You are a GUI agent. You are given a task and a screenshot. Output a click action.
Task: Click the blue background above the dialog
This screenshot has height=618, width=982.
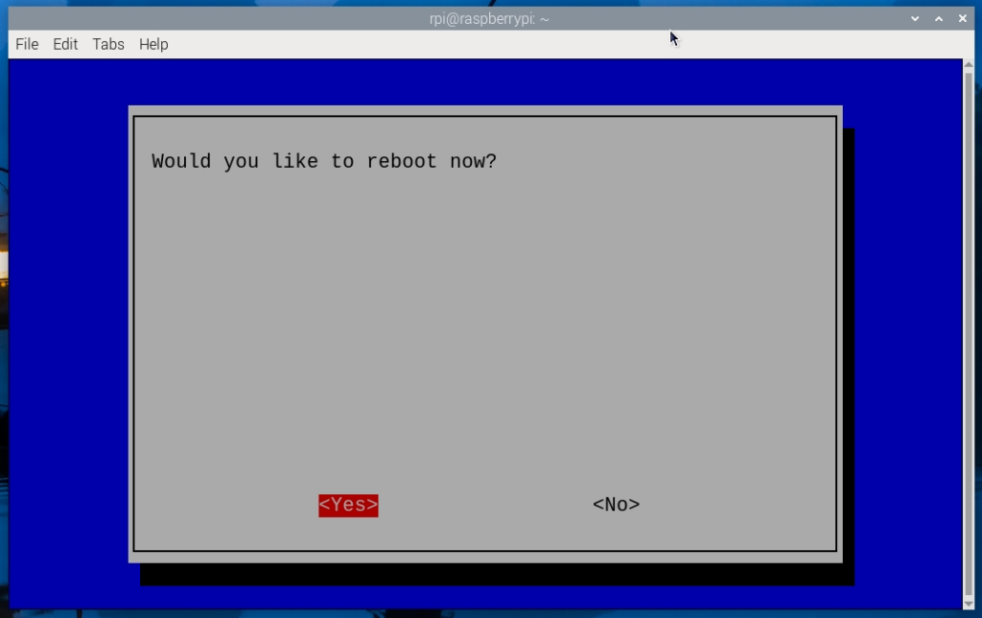pyautogui.click(x=479, y=81)
